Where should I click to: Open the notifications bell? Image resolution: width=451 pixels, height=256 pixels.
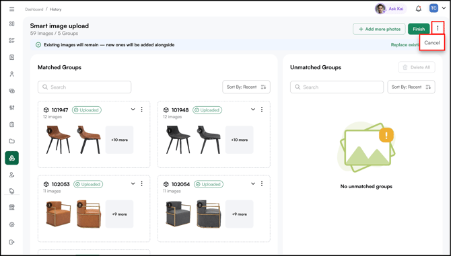pos(419,9)
